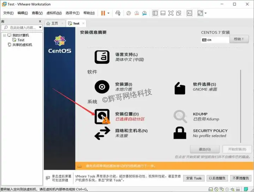Open the 帮助(H) menu
The height and width of the screenshot is (192, 254).
pyautogui.click(x=89, y=13)
